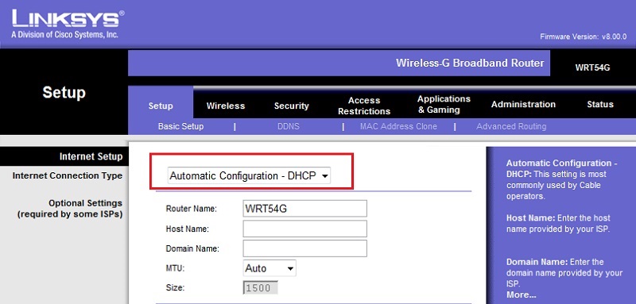Select the Basic Setup sub-tab

pyautogui.click(x=181, y=126)
